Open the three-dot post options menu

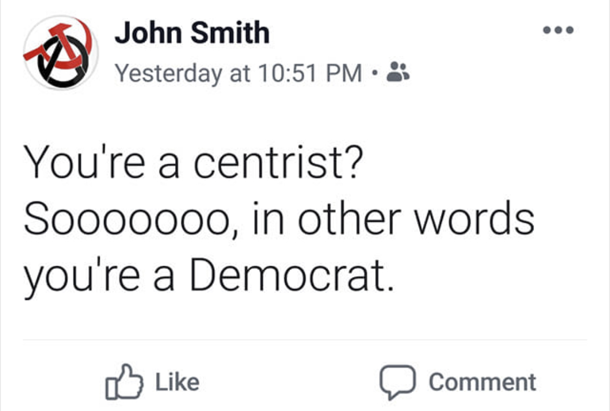[x=558, y=30]
